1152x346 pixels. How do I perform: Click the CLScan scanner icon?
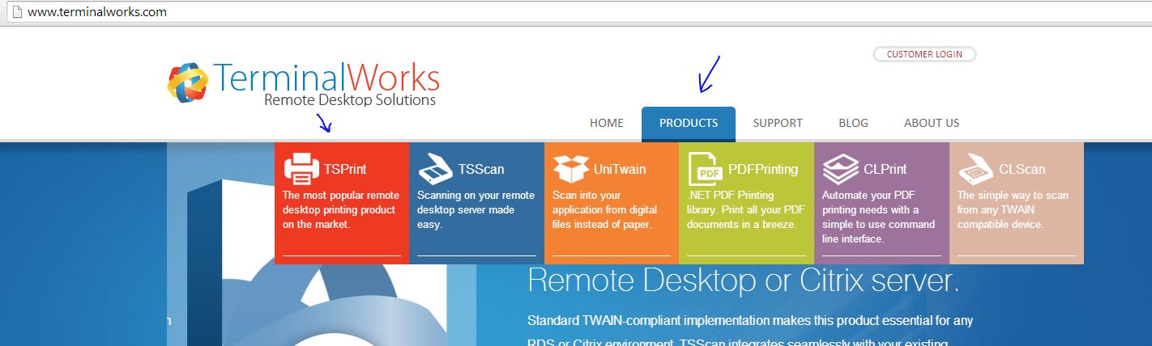(x=975, y=169)
